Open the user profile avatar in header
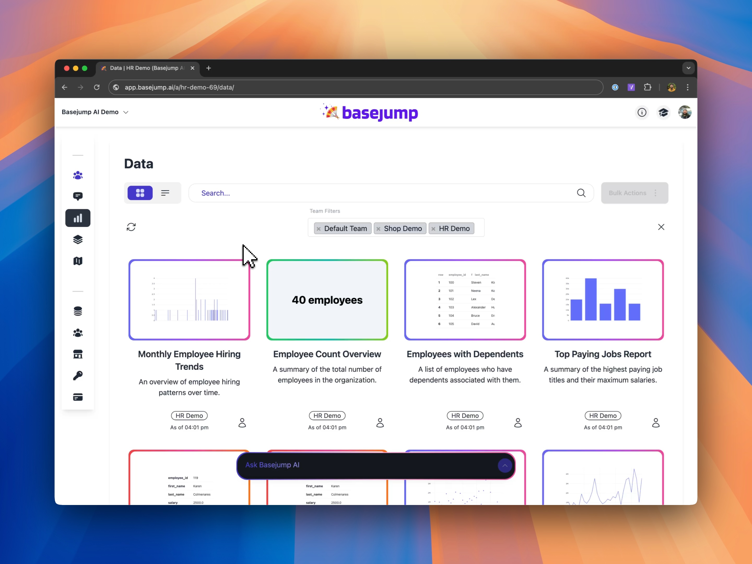 [685, 113]
